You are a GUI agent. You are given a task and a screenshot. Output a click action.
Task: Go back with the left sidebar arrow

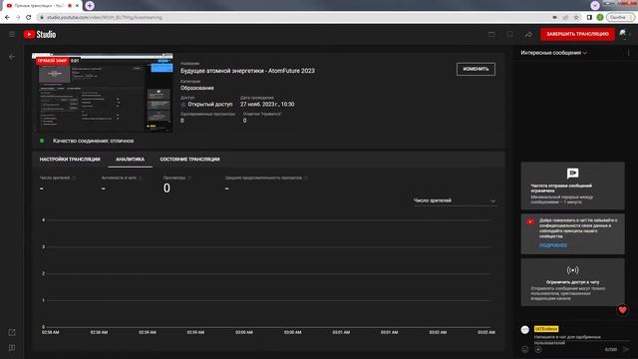(12, 57)
